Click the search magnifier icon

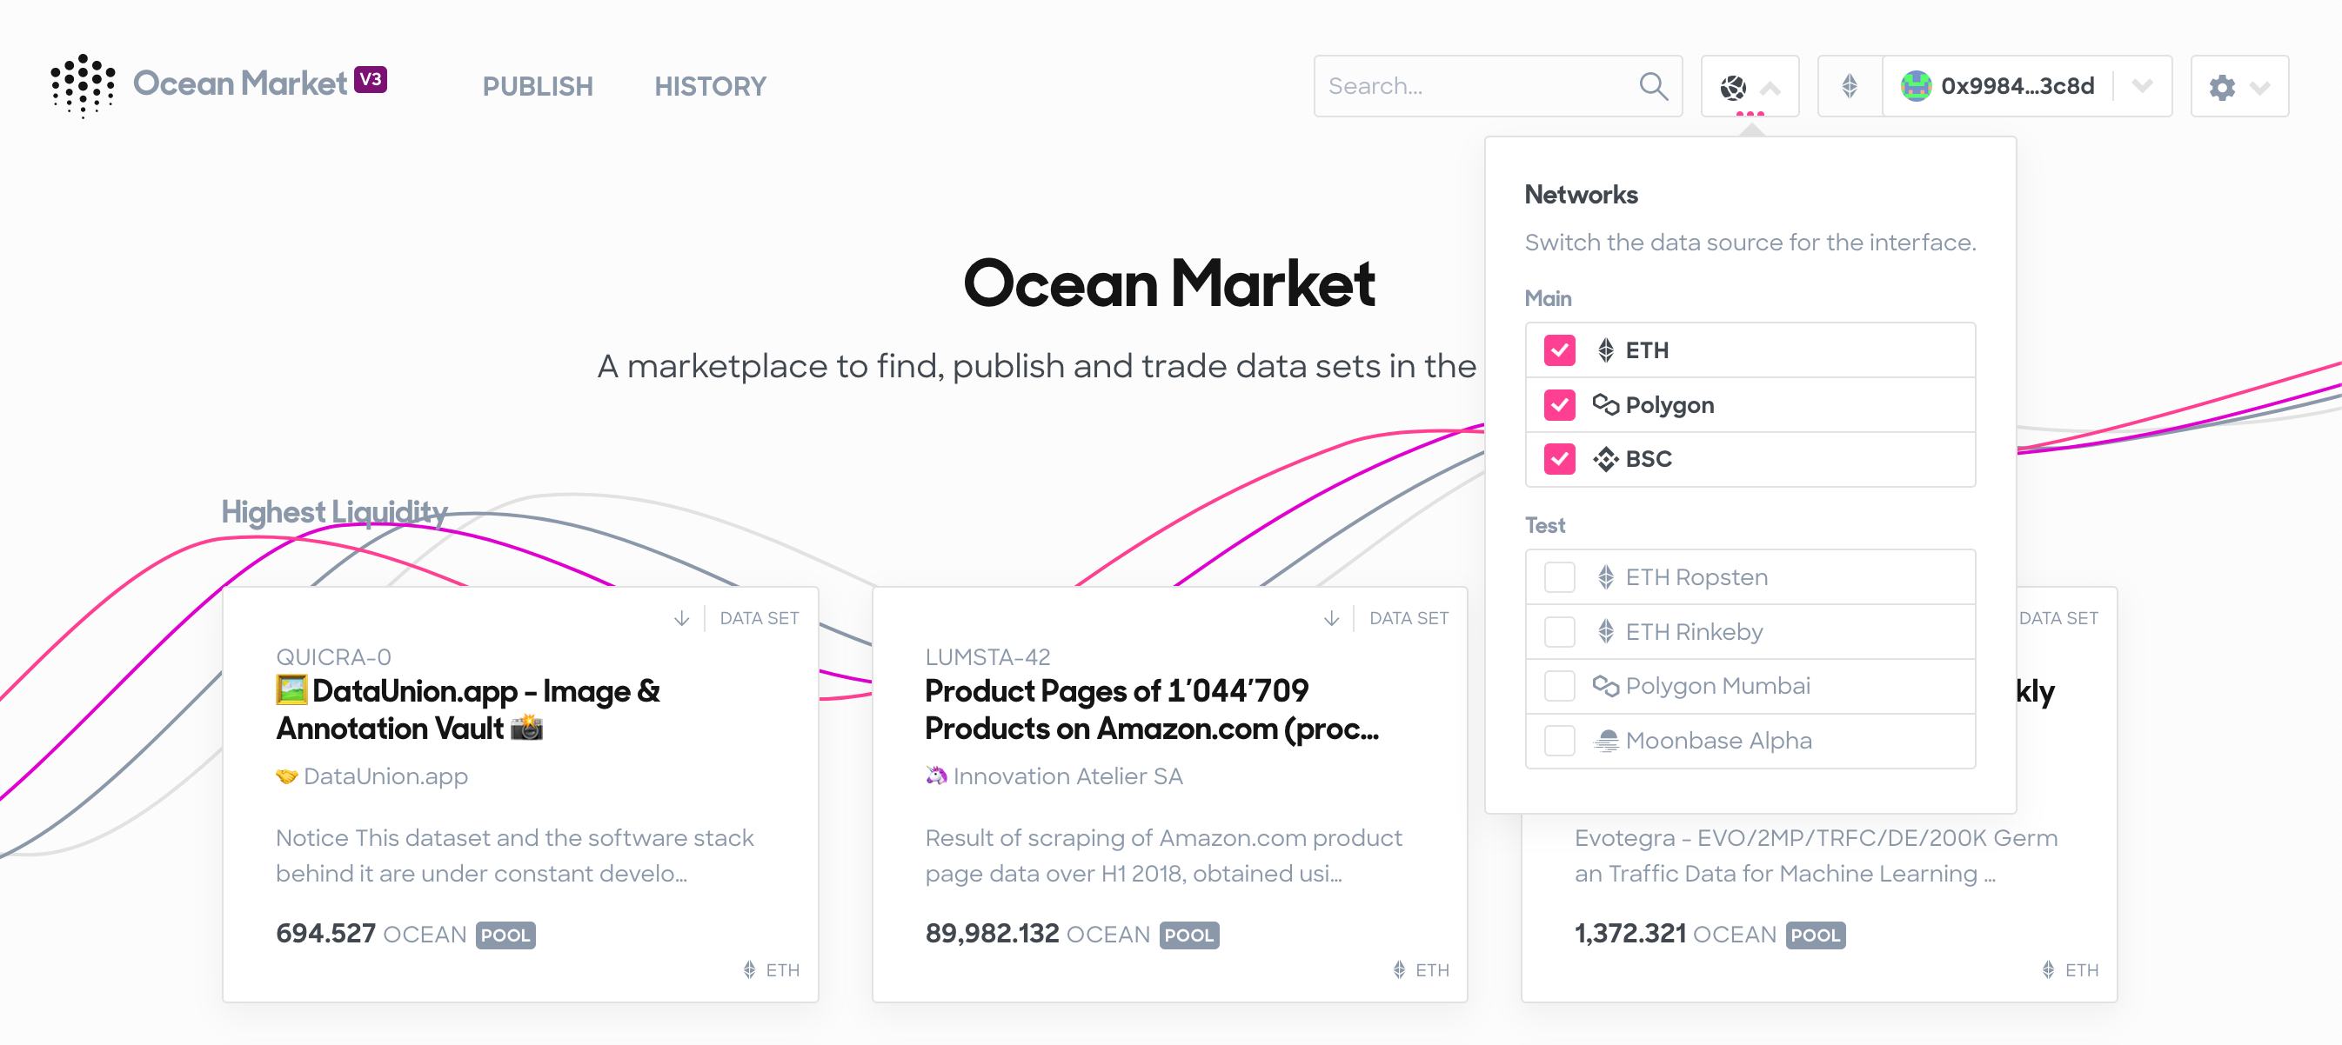tap(1653, 86)
